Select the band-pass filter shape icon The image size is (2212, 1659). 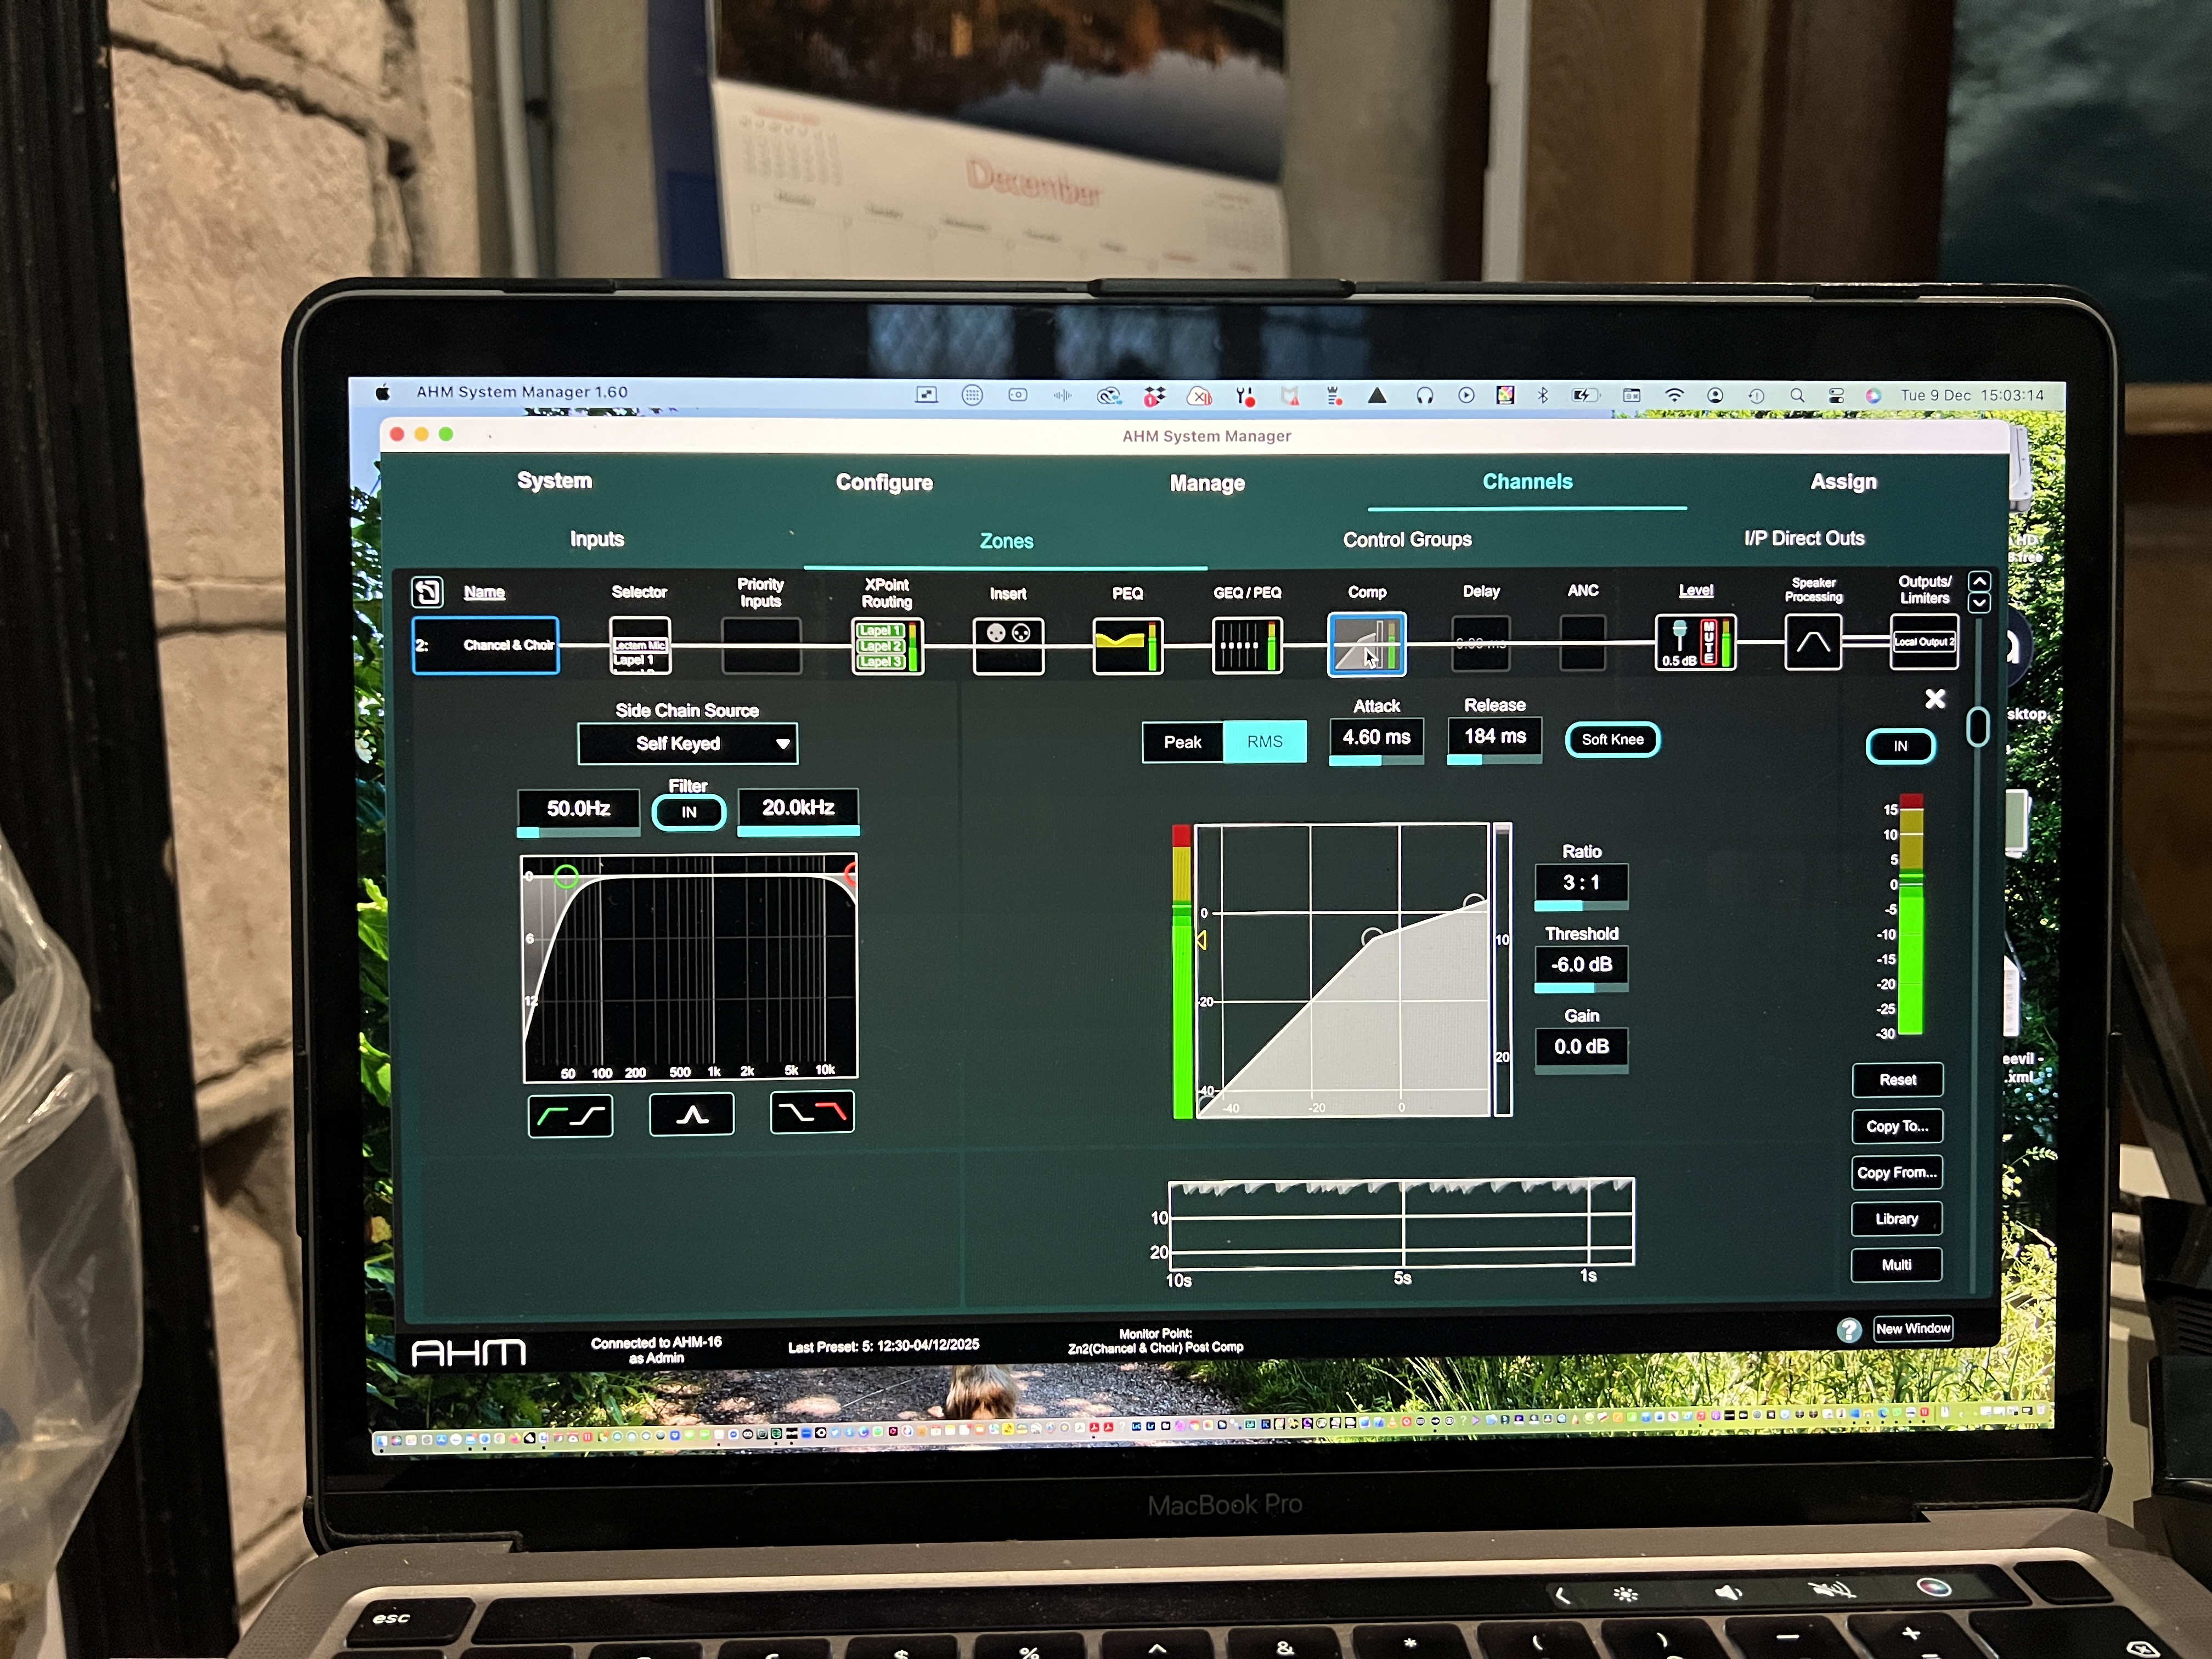691,1114
